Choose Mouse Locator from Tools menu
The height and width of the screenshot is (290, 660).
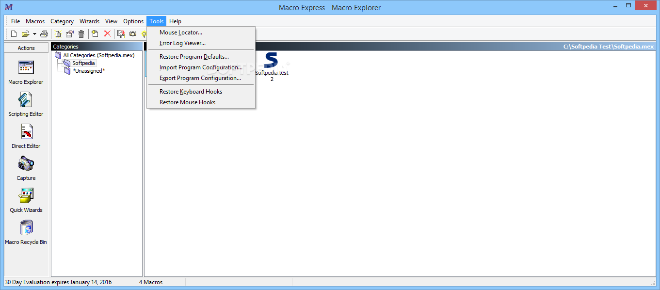point(201,32)
